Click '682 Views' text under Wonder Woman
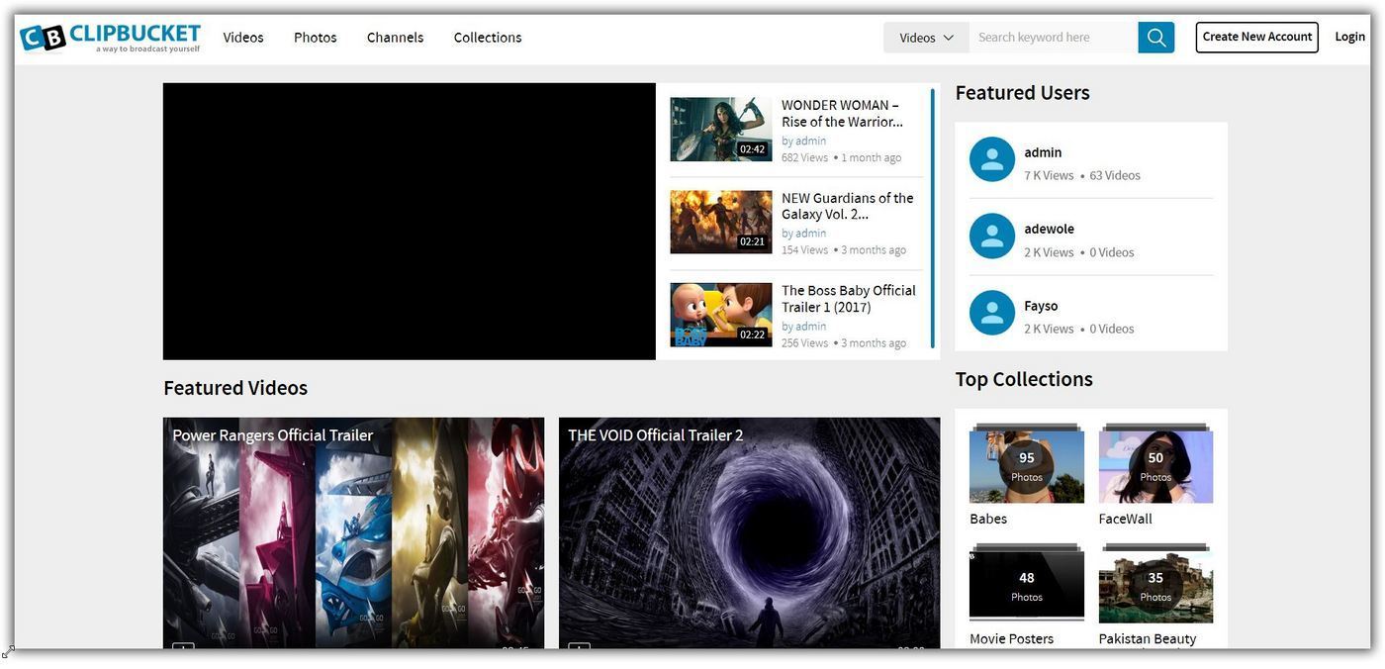Screen dimensions: 1385x669 point(804,157)
